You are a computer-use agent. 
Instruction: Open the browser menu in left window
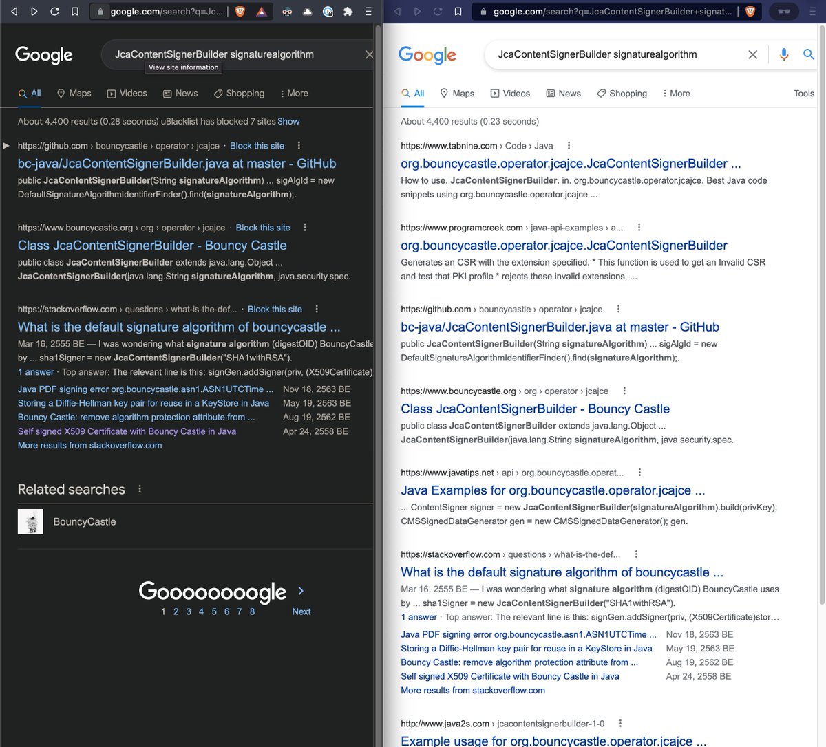(369, 11)
